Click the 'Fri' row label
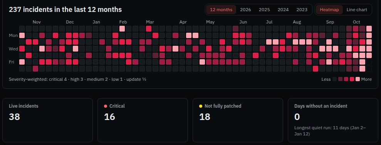This screenshot has width=381, height=145. point(12,62)
